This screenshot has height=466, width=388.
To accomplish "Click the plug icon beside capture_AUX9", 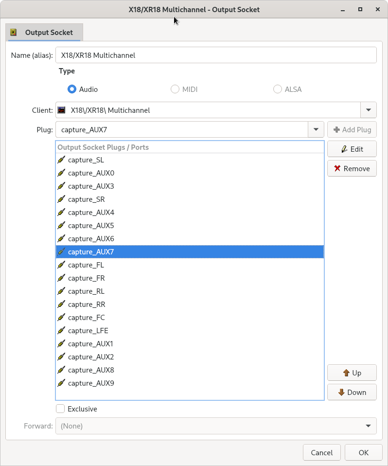I will point(61,383).
